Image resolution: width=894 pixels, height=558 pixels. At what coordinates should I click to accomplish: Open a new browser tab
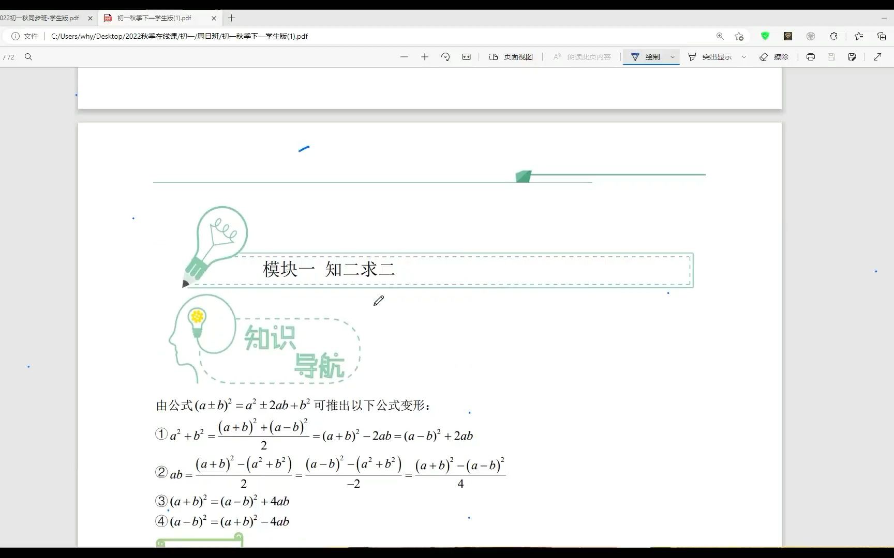231,18
